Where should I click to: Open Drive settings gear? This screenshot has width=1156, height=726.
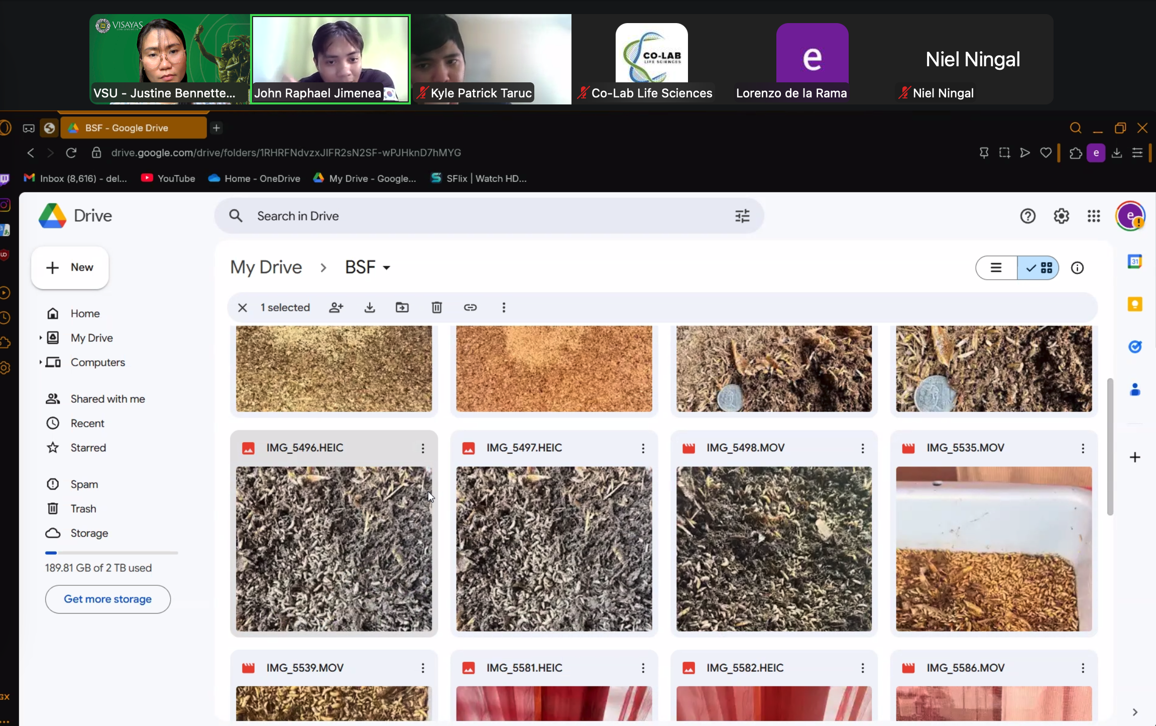1061,216
